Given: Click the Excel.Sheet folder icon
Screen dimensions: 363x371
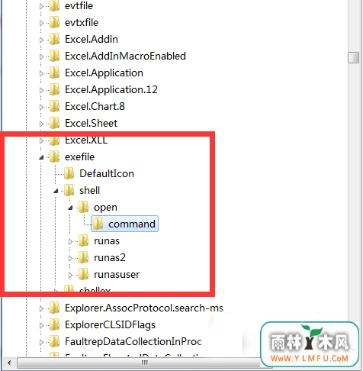Looking at the screenshot, I should pyautogui.click(x=54, y=123).
